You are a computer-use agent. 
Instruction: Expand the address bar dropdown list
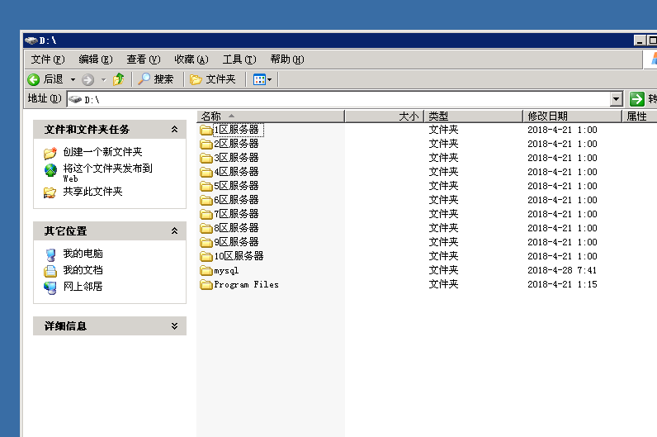[x=617, y=99]
